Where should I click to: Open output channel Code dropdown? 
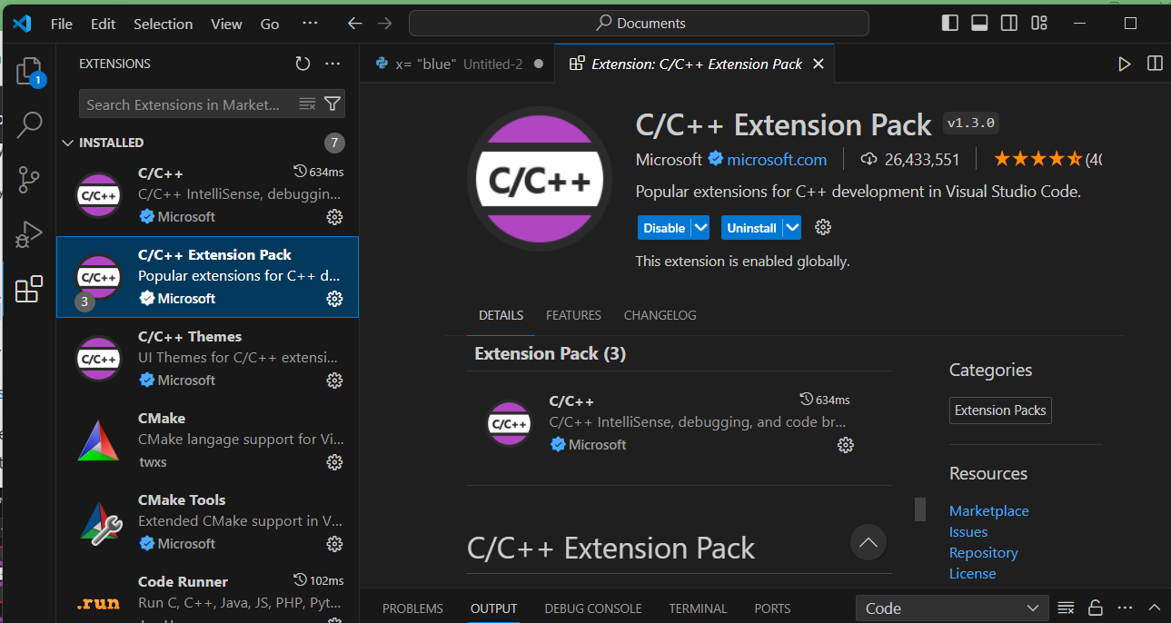point(952,608)
